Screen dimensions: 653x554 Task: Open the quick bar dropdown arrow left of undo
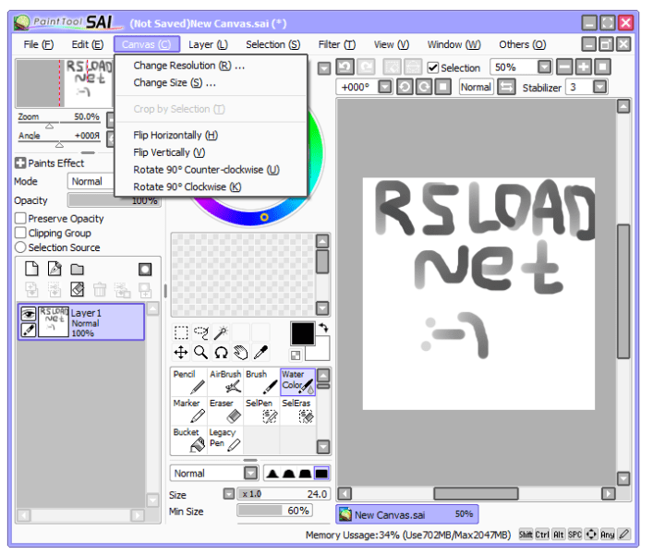pyautogui.click(x=324, y=67)
